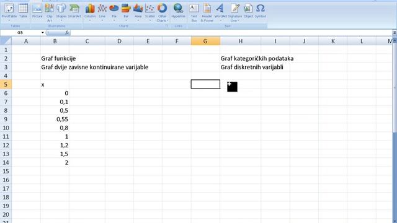Open Other Charts menu
Viewport: 397px width, 223px height.
163,12
